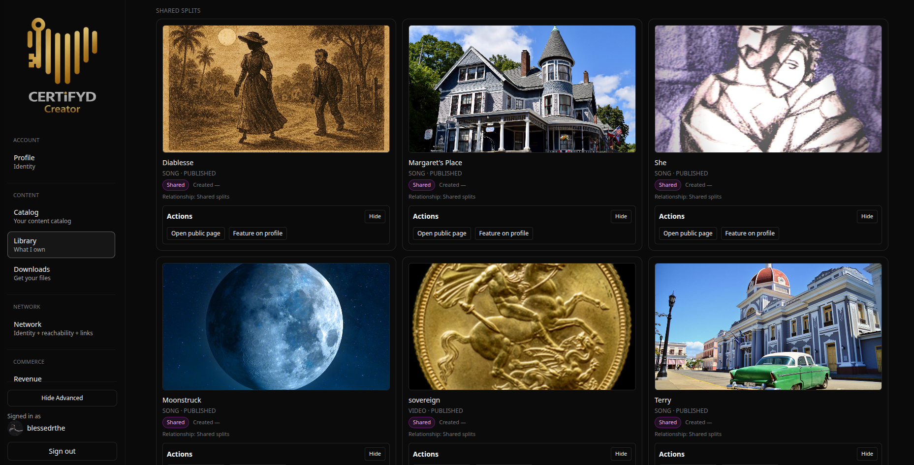Screen dimensions: 914x465
Task: Collapse Actions under Terry using Hide
Action: tap(867, 454)
